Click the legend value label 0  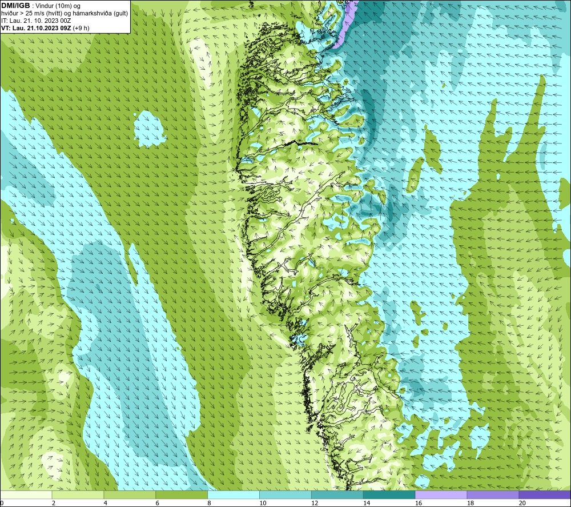[x=2, y=503]
